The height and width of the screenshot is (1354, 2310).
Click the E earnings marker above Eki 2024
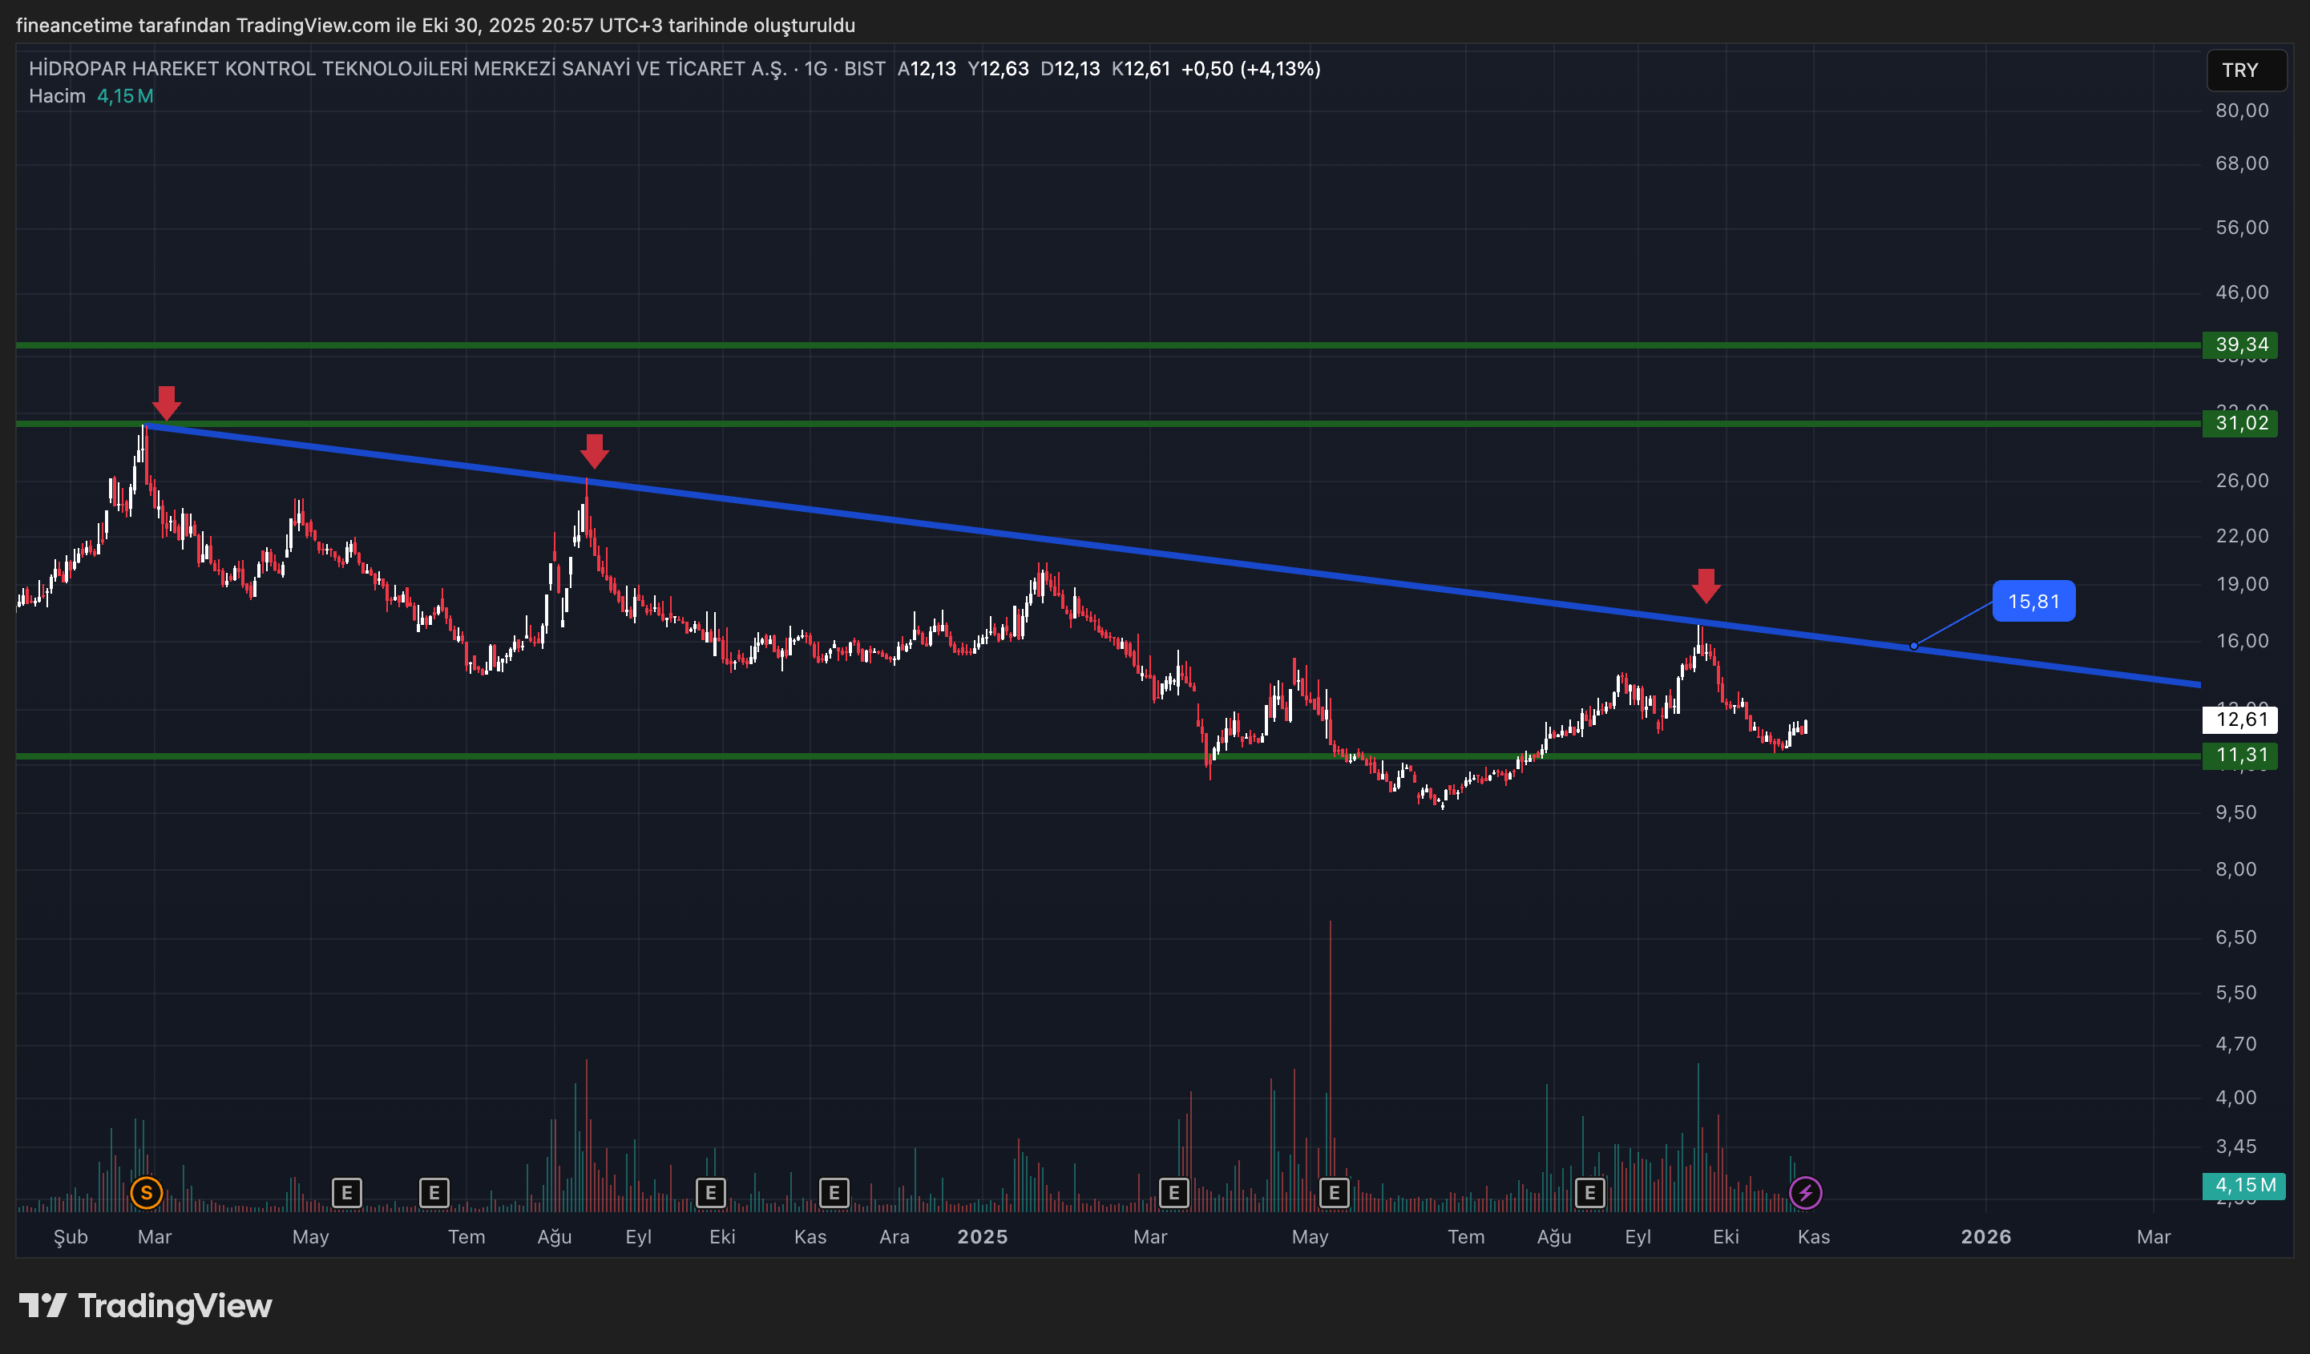click(710, 1193)
